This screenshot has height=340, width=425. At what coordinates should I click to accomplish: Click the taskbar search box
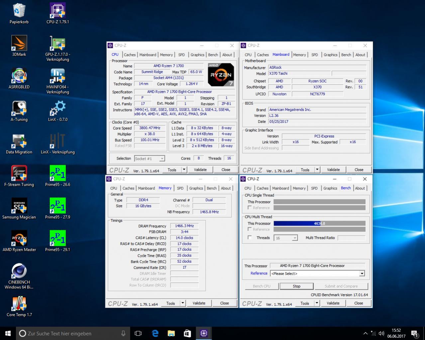tap(72, 333)
